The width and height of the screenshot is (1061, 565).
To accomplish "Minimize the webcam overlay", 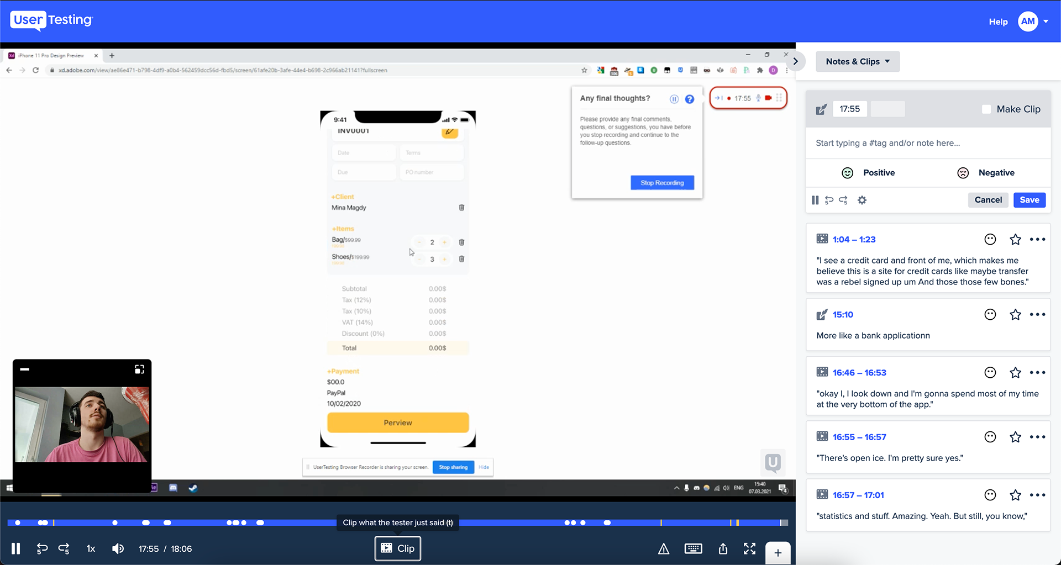I will pos(24,369).
